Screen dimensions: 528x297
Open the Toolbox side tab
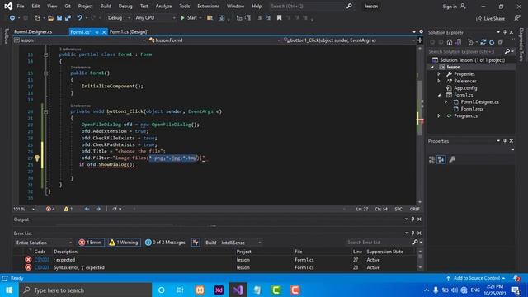[x=6, y=36]
